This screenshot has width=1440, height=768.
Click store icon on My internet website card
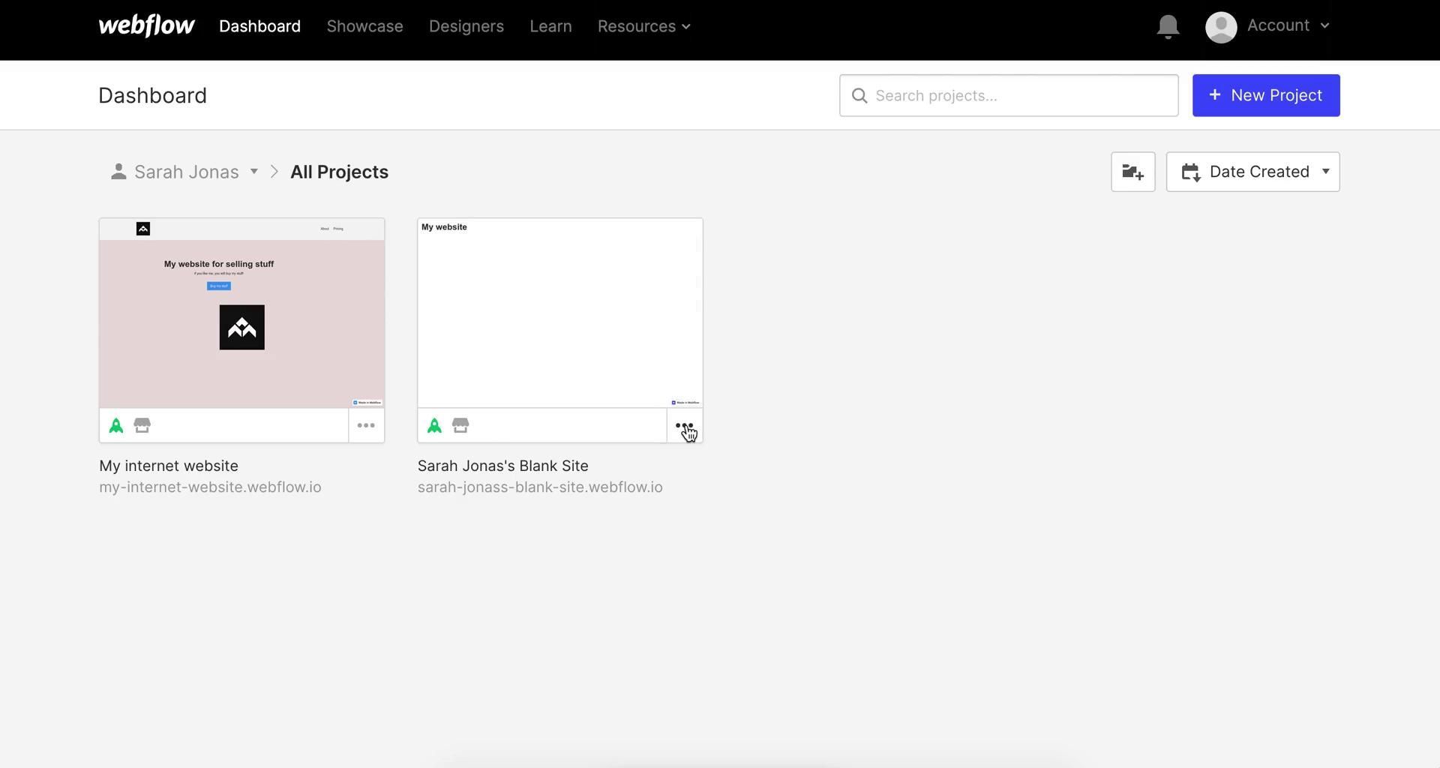click(142, 426)
